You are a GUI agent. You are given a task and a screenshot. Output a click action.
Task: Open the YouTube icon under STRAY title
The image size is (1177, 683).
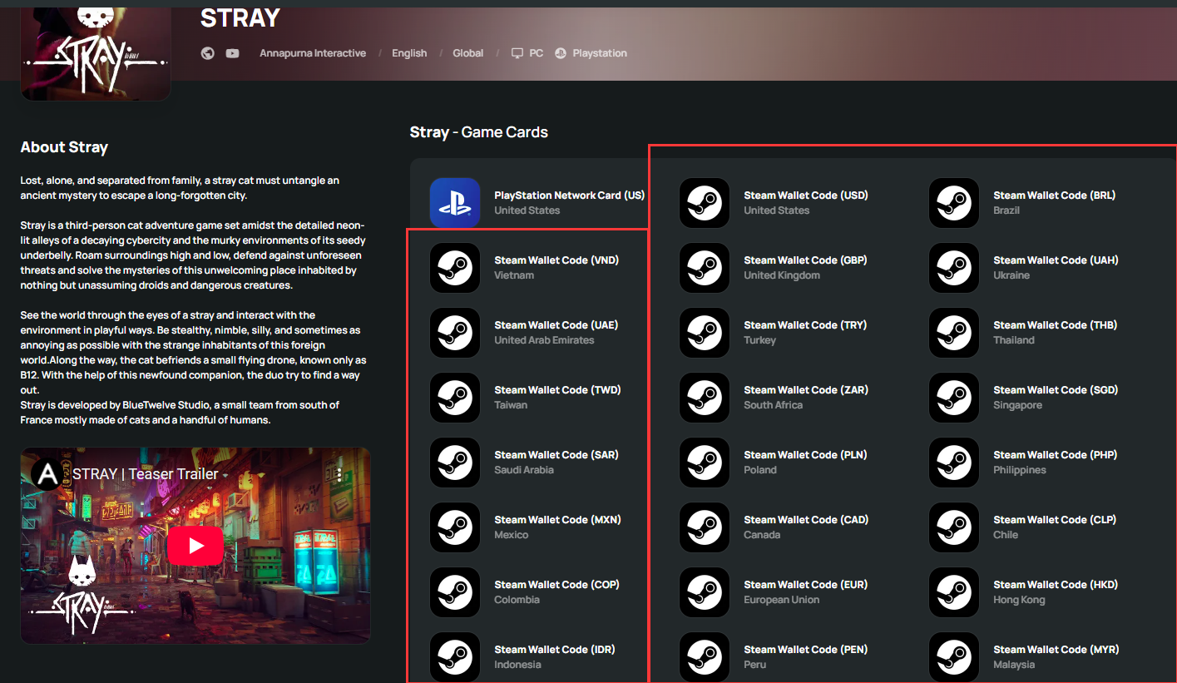tap(232, 53)
